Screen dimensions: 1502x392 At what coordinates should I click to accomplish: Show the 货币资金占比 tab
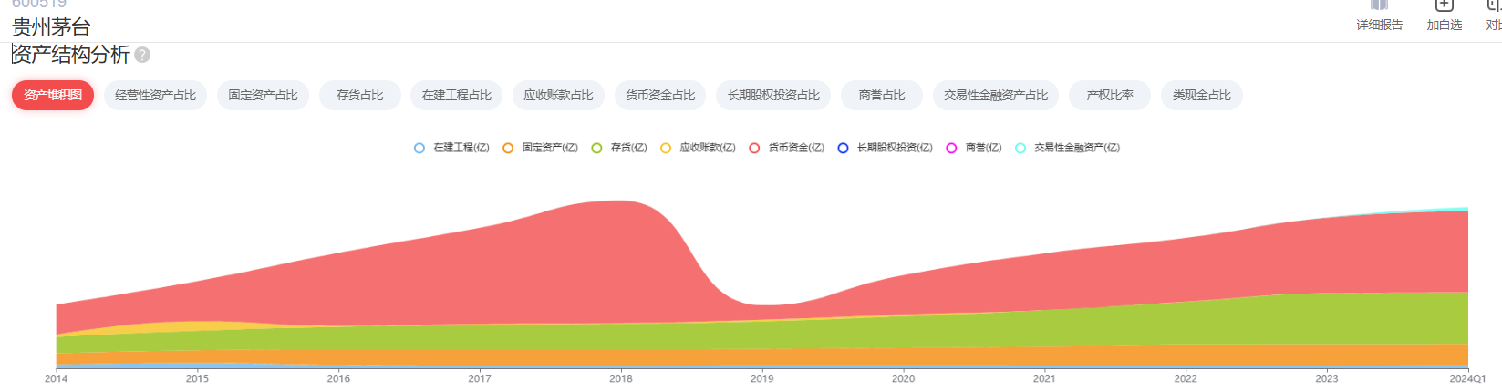tap(660, 95)
